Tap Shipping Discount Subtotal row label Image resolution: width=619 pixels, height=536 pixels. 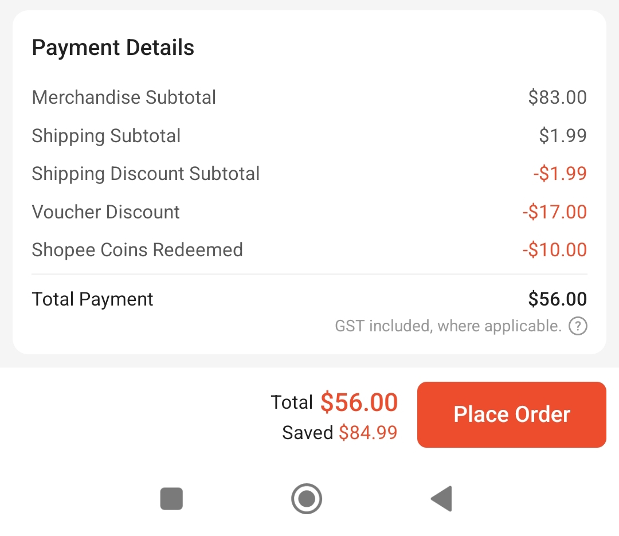click(x=146, y=174)
